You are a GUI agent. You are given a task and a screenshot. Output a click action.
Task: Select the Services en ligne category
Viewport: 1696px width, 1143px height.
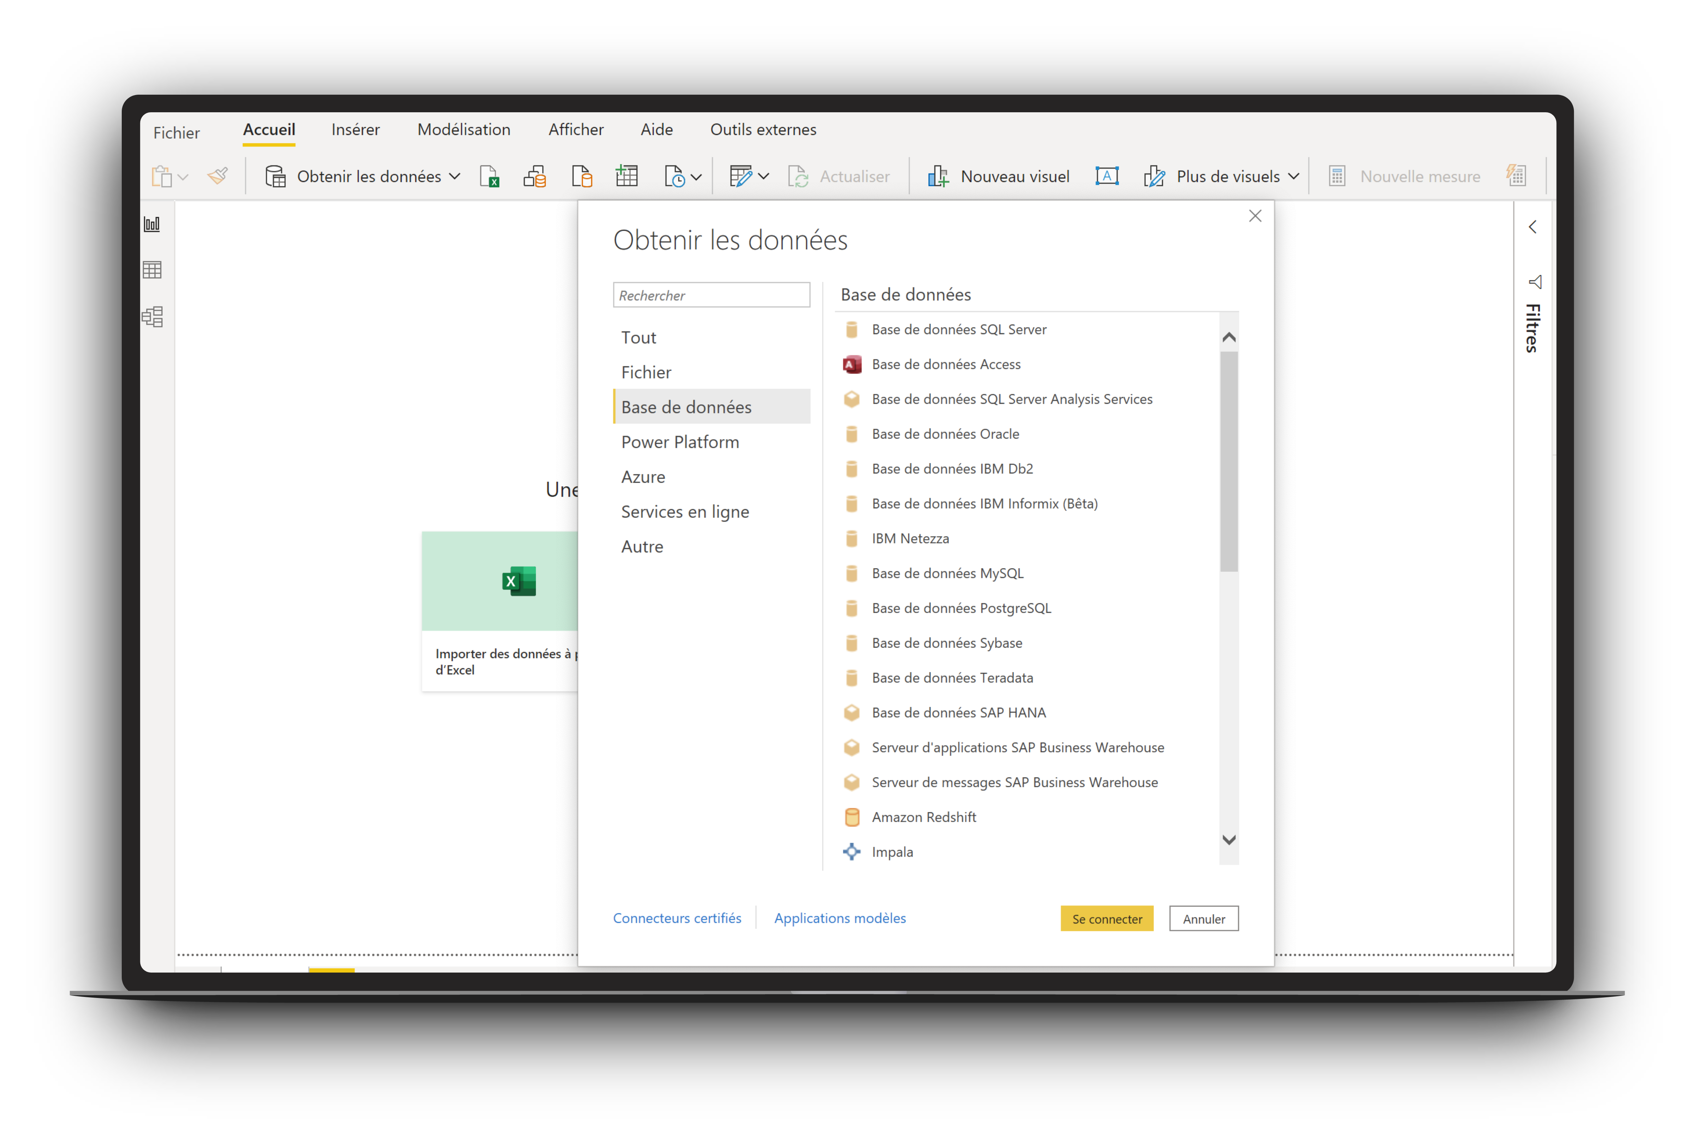click(711, 512)
